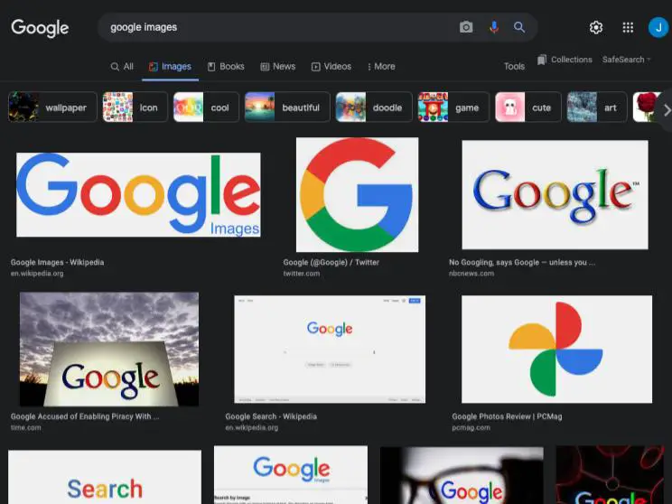Open the 'Search' text image thumbnail
672x504 pixels.
[x=105, y=477]
